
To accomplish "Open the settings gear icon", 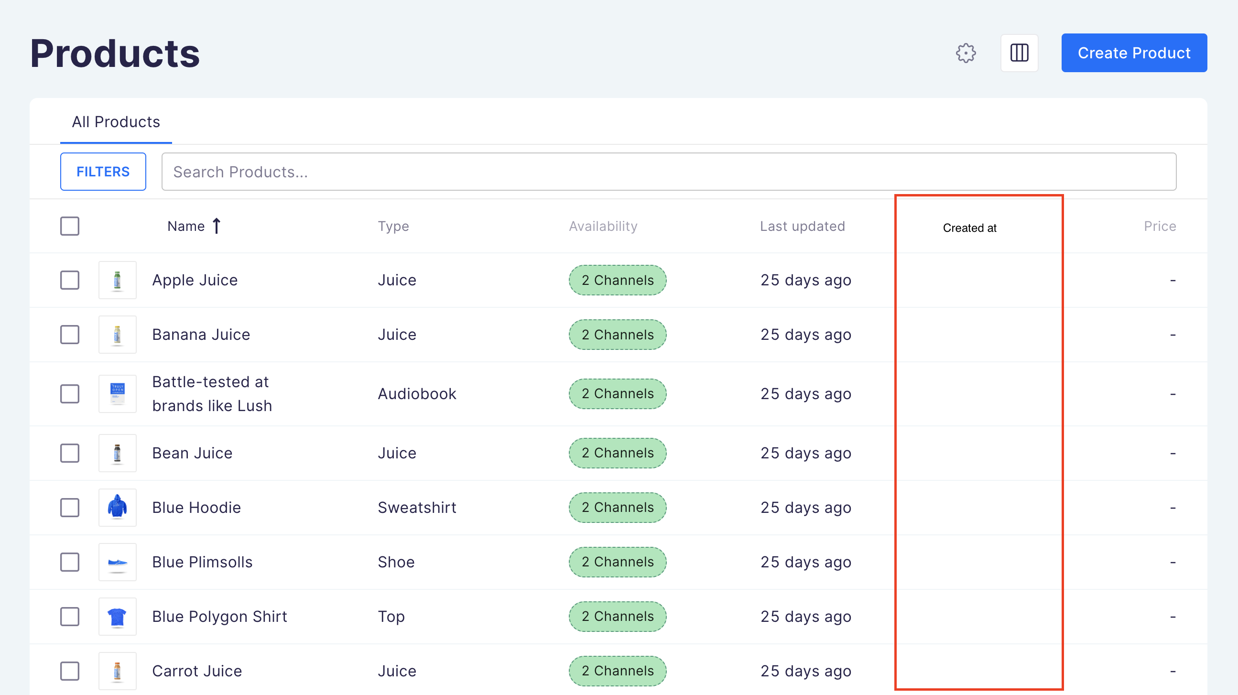I will coord(966,53).
